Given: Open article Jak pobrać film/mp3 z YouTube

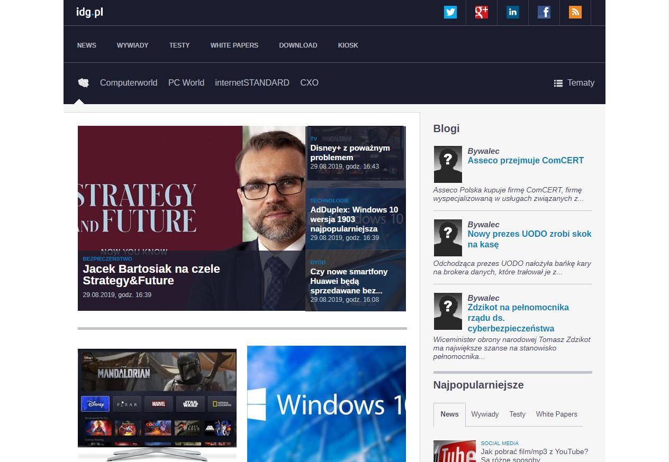Looking at the screenshot, I should [x=535, y=456].
